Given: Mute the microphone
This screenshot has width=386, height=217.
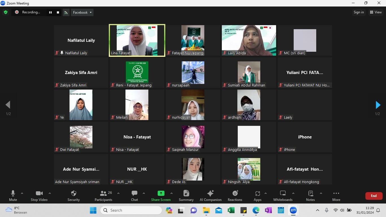Looking at the screenshot, I should pos(13,196).
